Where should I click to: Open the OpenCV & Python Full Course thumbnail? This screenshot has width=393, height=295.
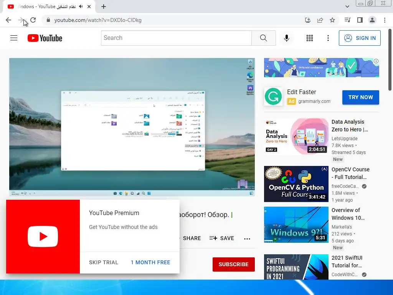pyautogui.click(x=296, y=184)
